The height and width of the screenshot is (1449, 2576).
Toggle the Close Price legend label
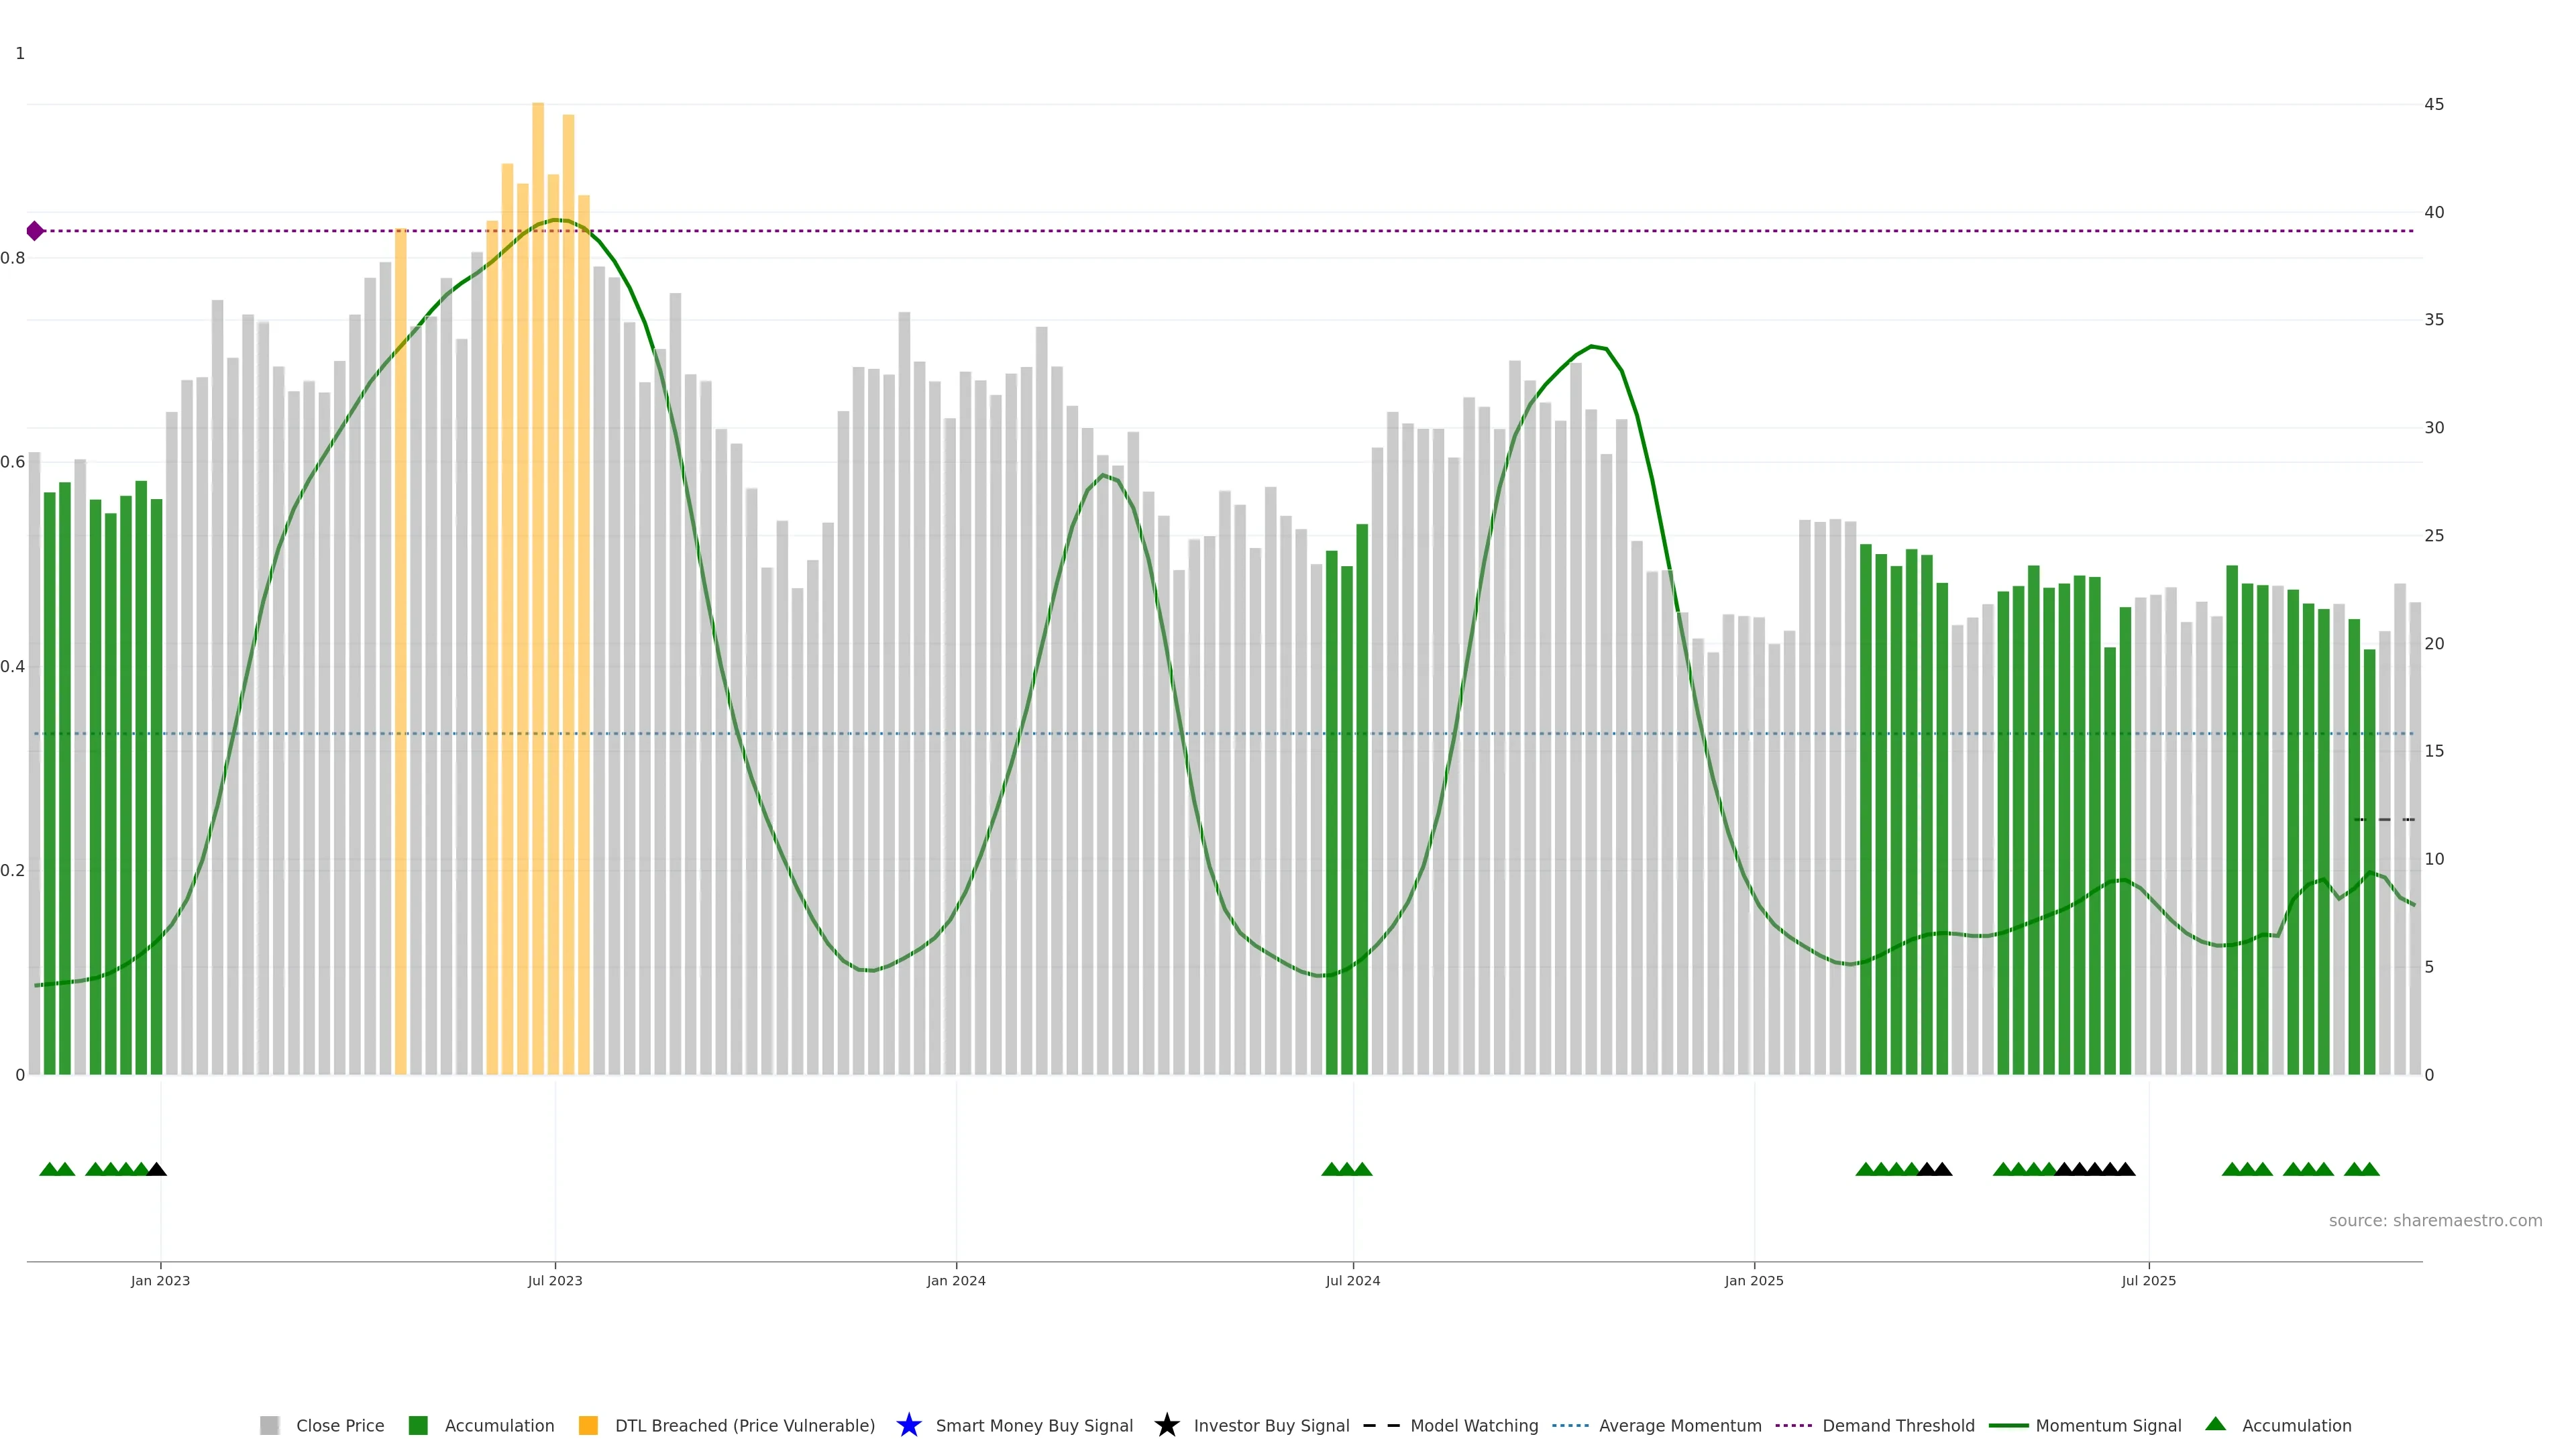[x=340, y=1425]
